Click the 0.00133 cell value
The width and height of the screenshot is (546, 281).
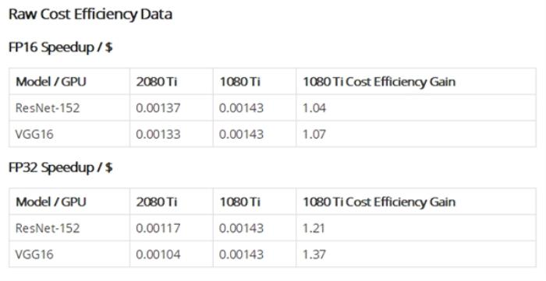point(158,134)
